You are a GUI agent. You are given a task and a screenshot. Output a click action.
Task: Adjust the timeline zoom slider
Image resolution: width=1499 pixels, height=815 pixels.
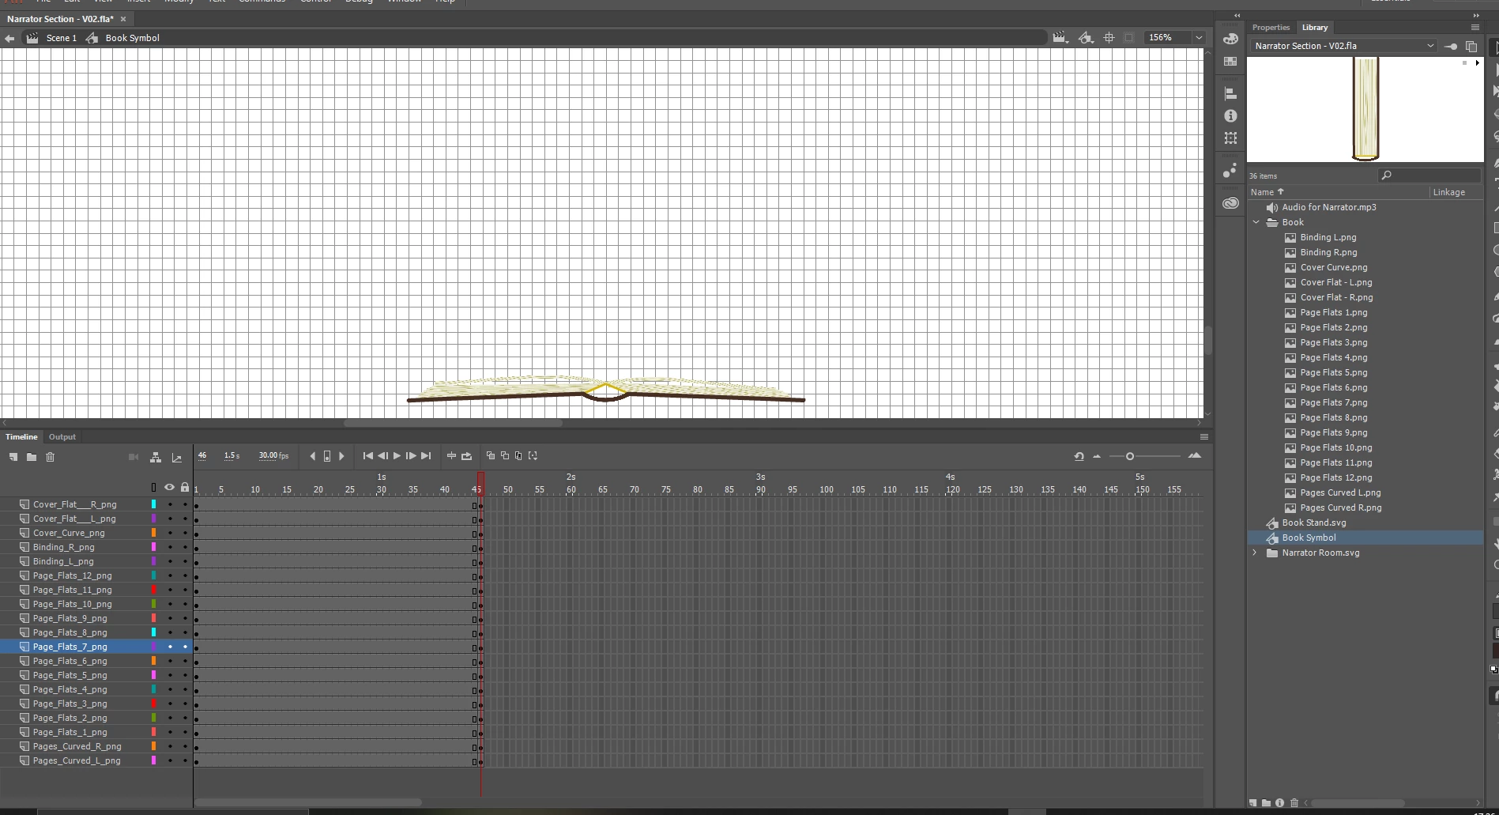pos(1130,456)
